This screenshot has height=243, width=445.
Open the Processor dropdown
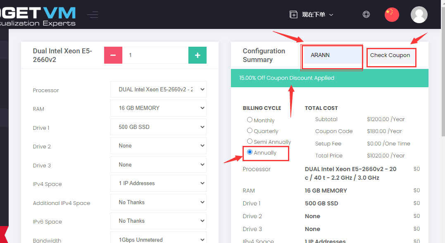pos(158,89)
